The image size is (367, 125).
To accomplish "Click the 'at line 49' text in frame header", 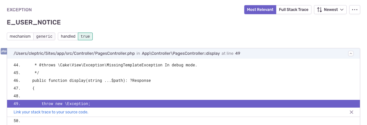I will 231,53.
